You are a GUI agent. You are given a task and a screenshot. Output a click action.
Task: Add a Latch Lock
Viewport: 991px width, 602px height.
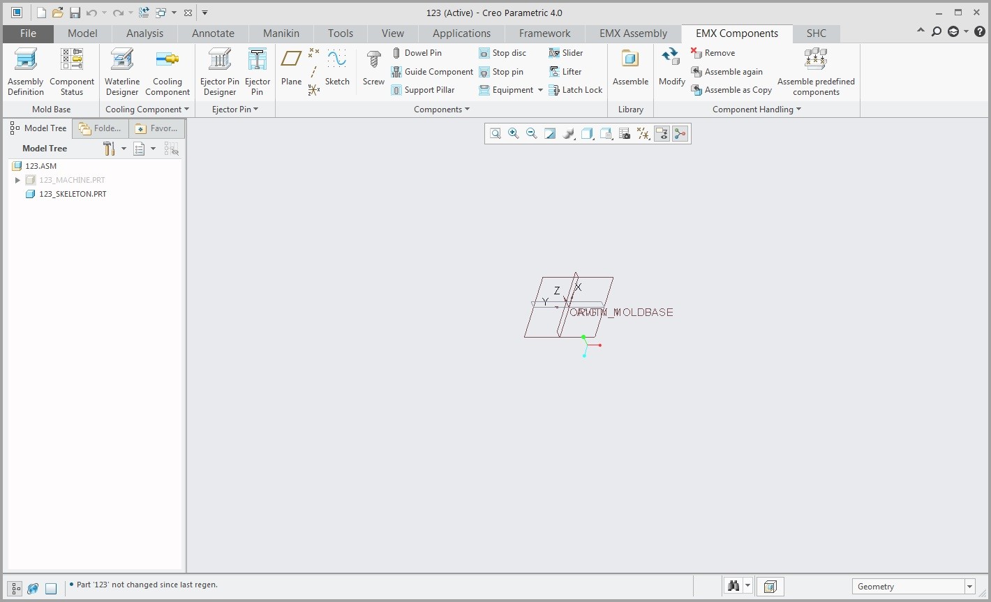click(x=576, y=90)
